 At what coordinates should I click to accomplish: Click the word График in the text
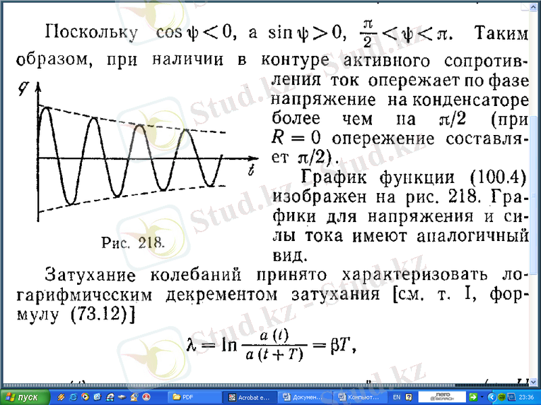(333, 178)
